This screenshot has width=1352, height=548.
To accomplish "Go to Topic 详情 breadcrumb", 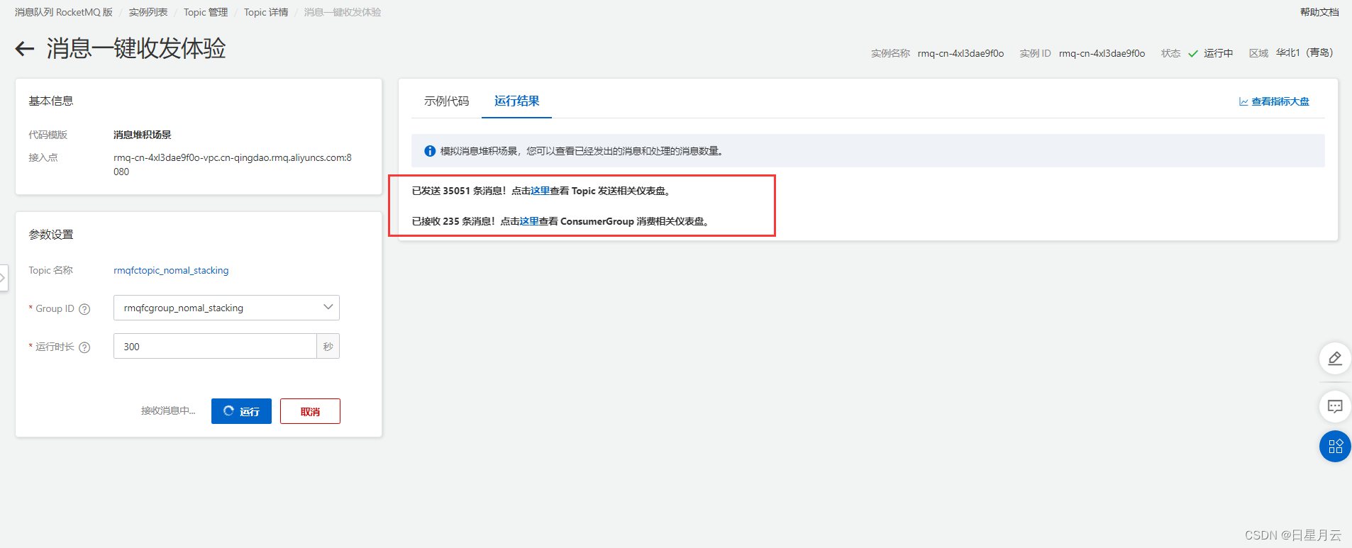I will click(266, 12).
